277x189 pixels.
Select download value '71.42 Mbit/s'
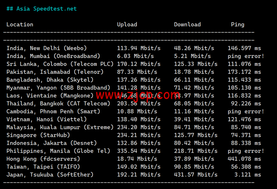194,88
